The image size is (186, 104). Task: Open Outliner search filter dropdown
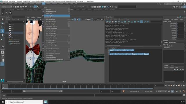[24, 22]
